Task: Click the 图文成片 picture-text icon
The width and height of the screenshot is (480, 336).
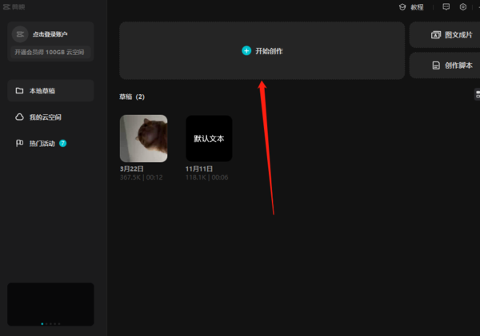Action: 436,35
